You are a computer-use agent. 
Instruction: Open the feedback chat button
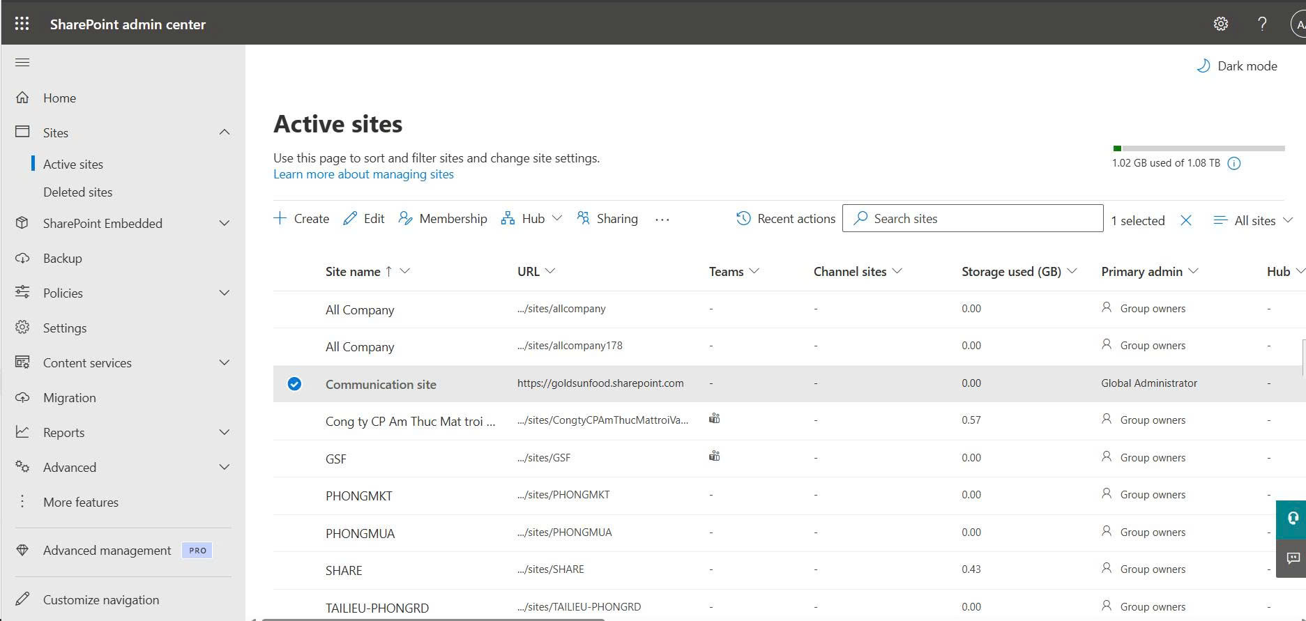tap(1292, 558)
